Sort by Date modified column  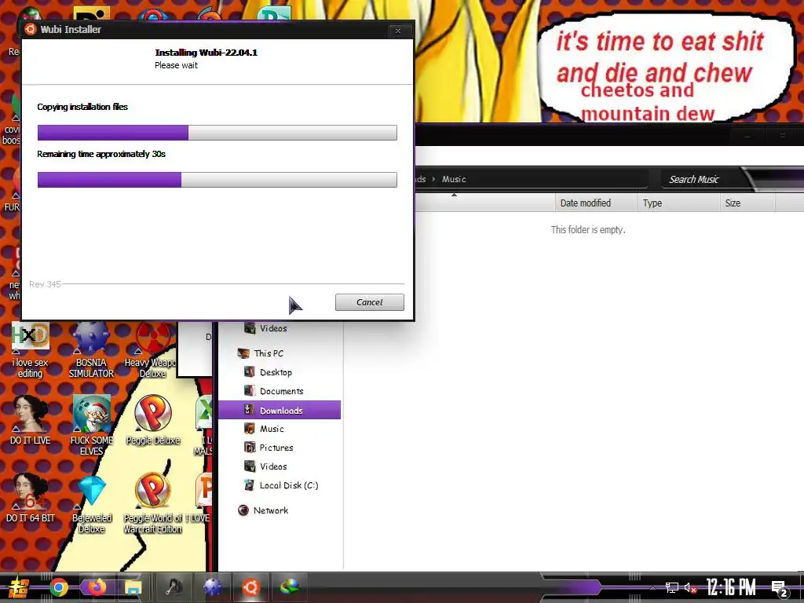(x=596, y=203)
